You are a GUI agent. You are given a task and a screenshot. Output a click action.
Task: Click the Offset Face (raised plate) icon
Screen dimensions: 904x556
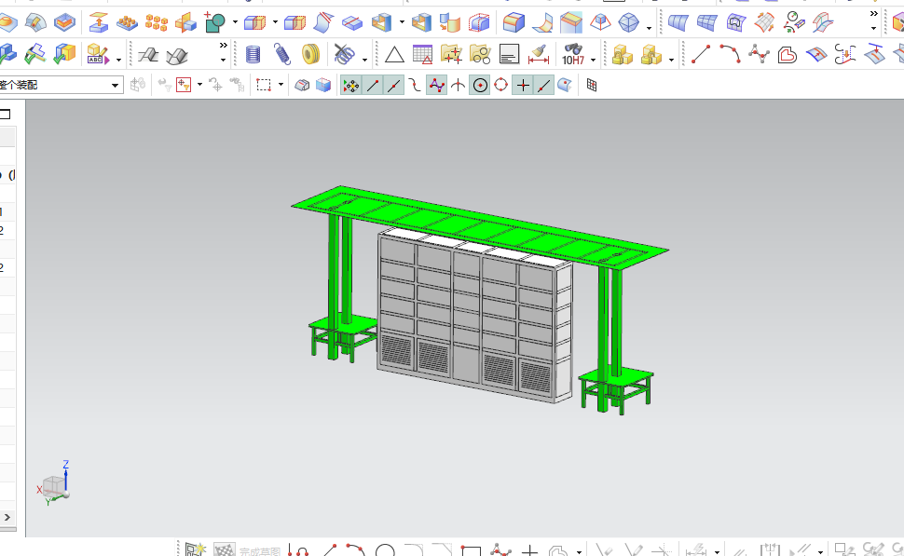pyautogui.click(x=99, y=22)
